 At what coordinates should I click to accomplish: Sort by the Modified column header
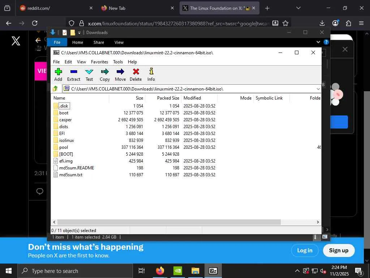click(x=199, y=98)
